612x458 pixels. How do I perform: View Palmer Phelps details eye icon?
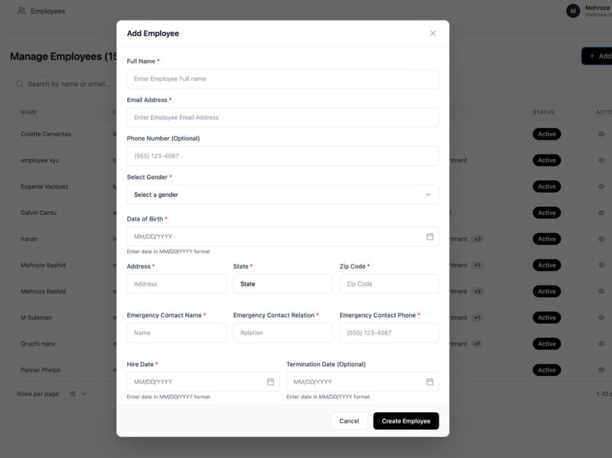pos(602,370)
